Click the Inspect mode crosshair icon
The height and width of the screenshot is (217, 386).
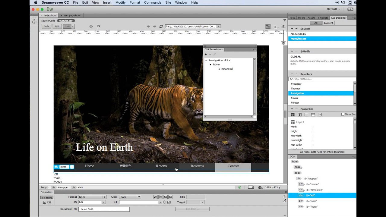click(x=91, y=27)
